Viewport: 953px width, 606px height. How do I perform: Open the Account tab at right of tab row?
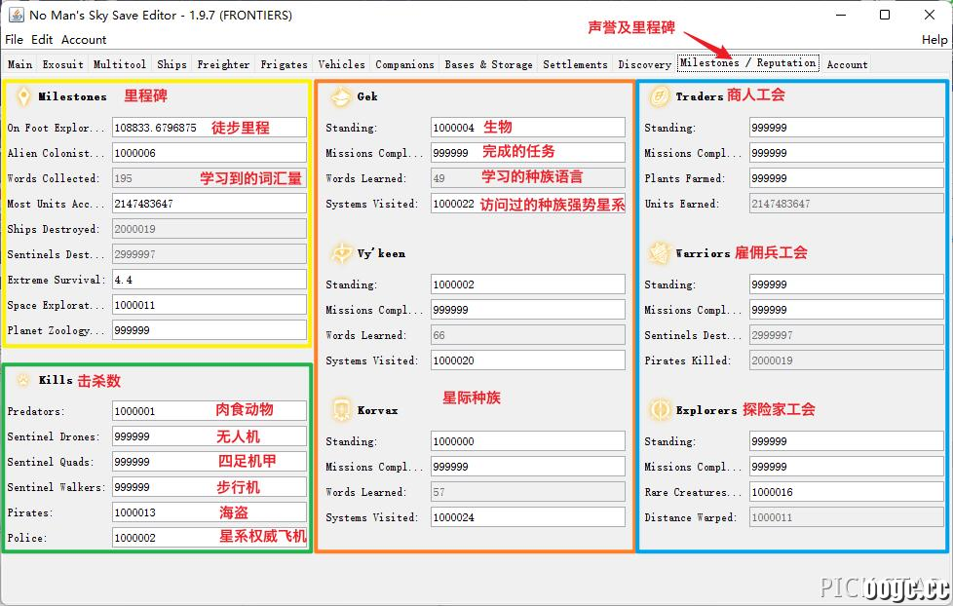(x=847, y=64)
